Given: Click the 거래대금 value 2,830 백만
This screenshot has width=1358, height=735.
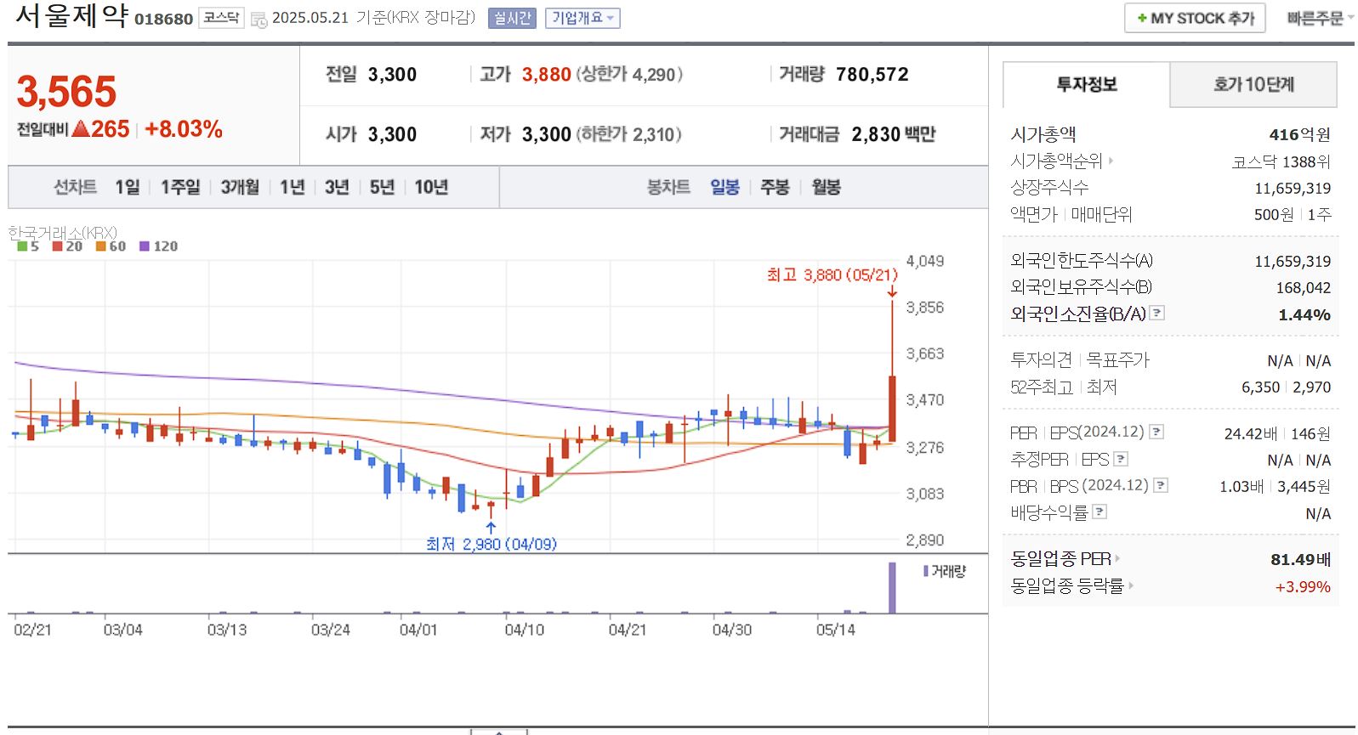Looking at the screenshot, I should click(x=893, y=134).
